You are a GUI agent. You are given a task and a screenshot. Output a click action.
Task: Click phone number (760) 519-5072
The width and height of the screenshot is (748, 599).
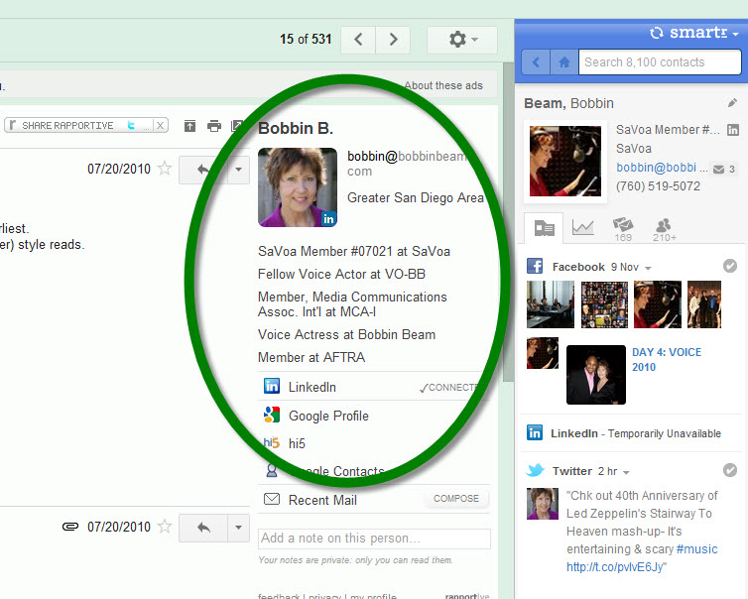point(658,186)
